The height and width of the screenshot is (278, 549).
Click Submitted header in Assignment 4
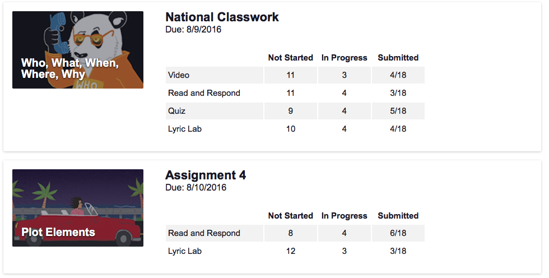[398, 216]
